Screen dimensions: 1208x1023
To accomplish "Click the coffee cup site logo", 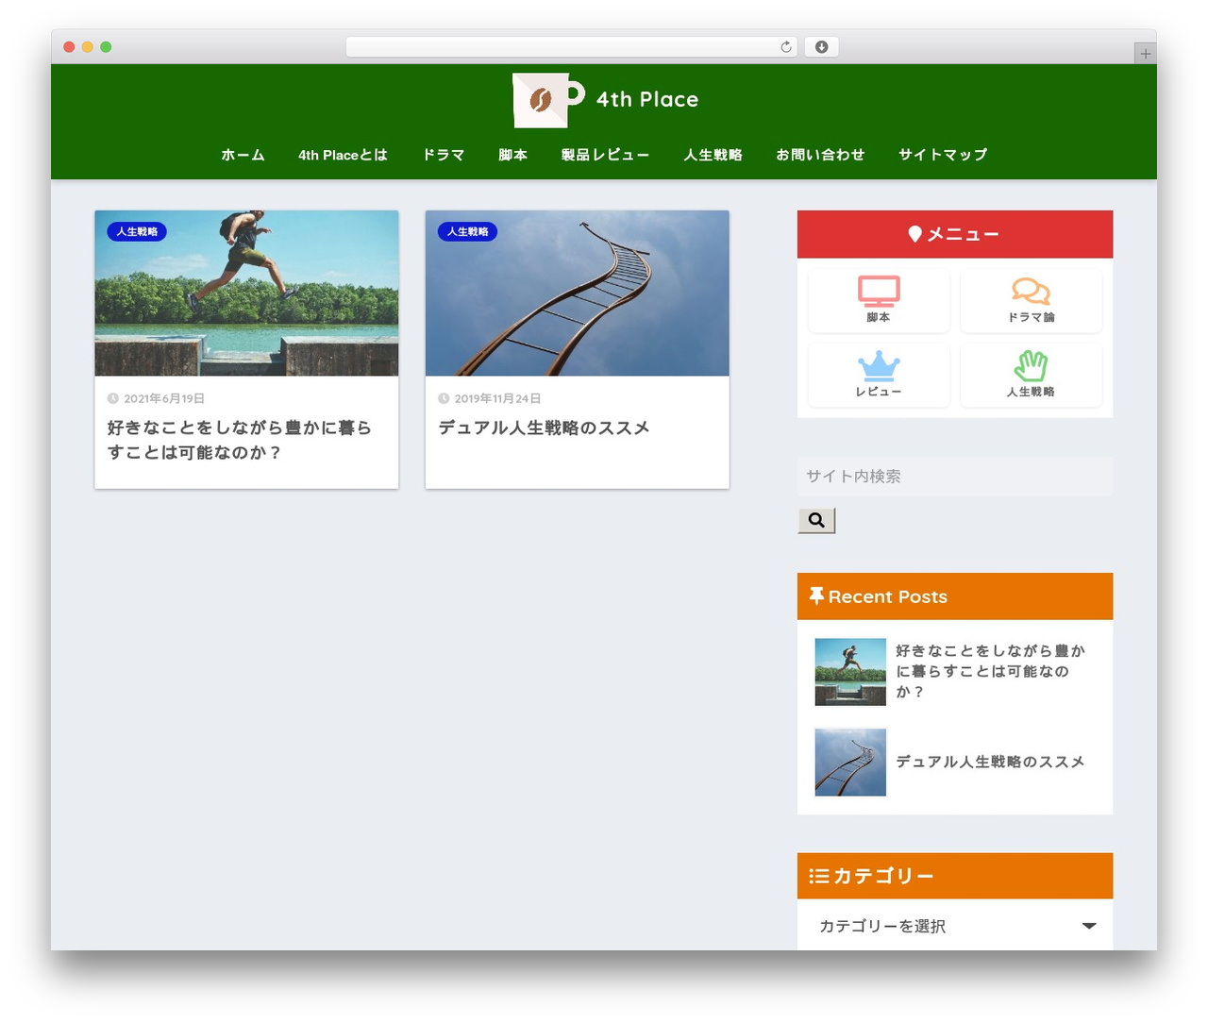I will 548,100.
